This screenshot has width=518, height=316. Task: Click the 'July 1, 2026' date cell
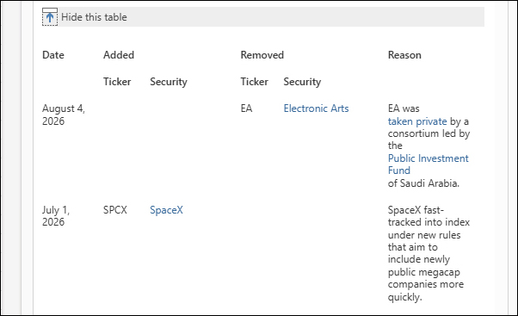point(56,216)
